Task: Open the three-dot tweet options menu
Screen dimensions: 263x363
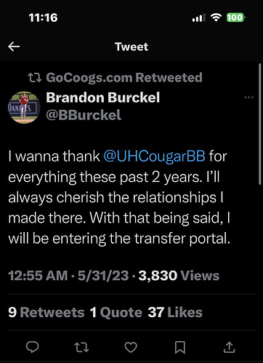Action: pos(249,97)
